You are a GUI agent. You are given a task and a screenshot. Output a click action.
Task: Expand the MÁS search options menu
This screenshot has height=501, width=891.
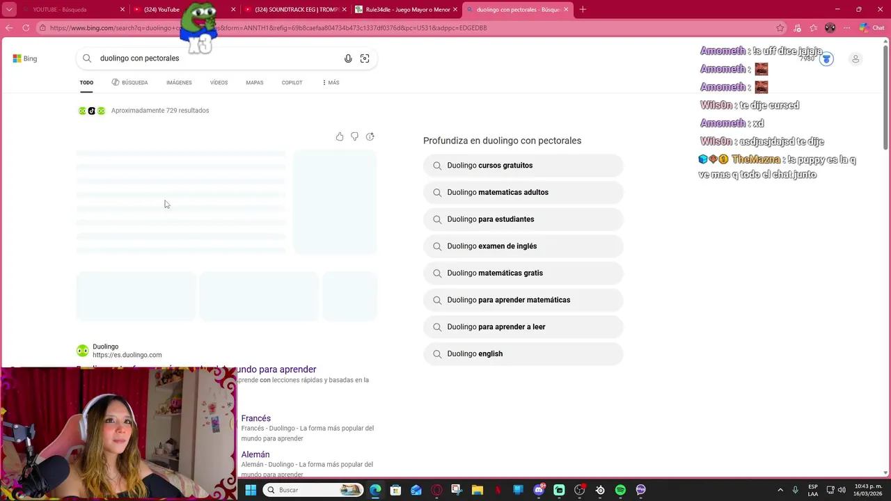click(331, 83)
